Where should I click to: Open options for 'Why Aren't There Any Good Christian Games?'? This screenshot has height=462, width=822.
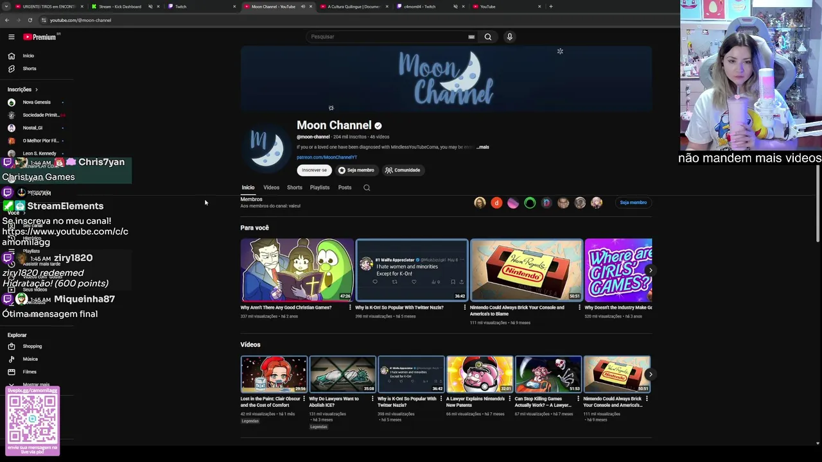tap(350, 307)
